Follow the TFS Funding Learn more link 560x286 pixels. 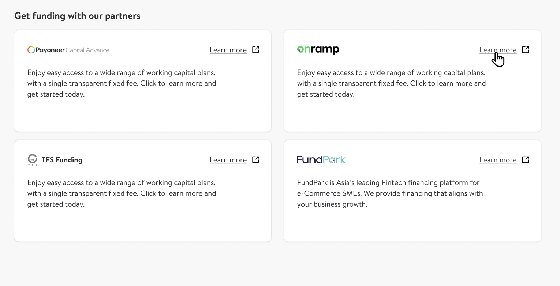click(x=228, y=160)
